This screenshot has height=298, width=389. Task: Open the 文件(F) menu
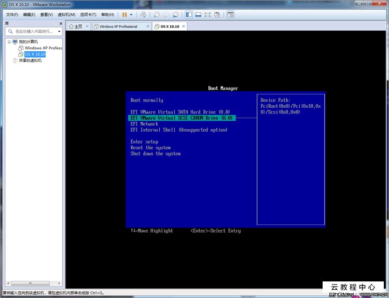pos(12,15)
